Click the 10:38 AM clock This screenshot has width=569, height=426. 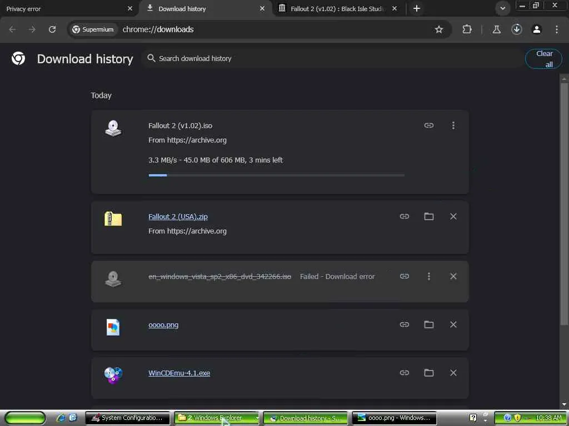[548, 418]
